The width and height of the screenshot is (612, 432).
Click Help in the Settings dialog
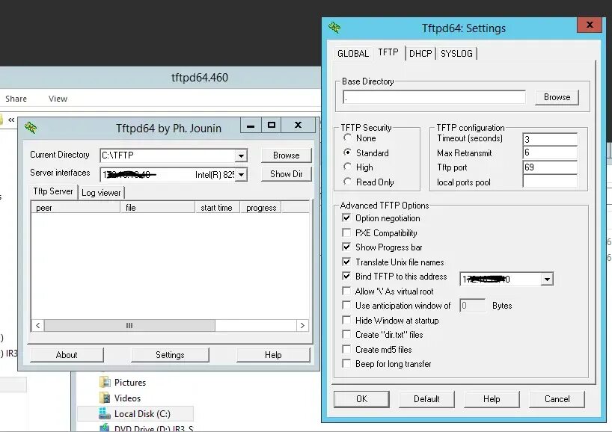coord(492,399)
